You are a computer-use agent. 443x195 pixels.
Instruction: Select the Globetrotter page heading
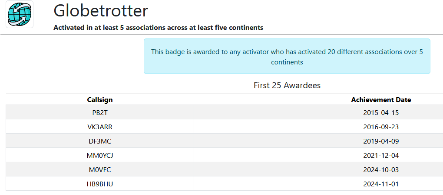coord(101,11)
